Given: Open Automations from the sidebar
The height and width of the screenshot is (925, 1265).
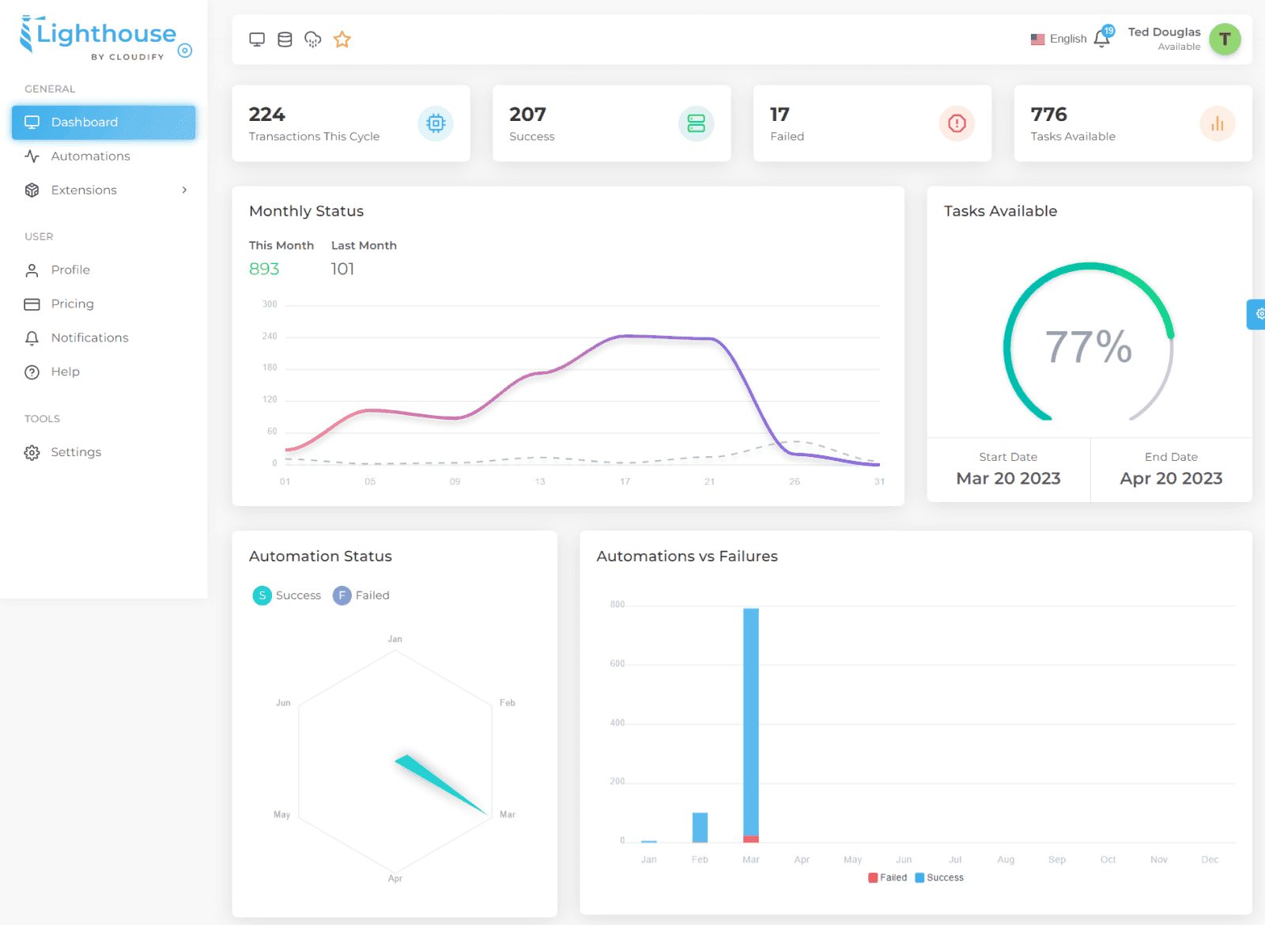Looking at the screenshot, I should coord(104,157).
